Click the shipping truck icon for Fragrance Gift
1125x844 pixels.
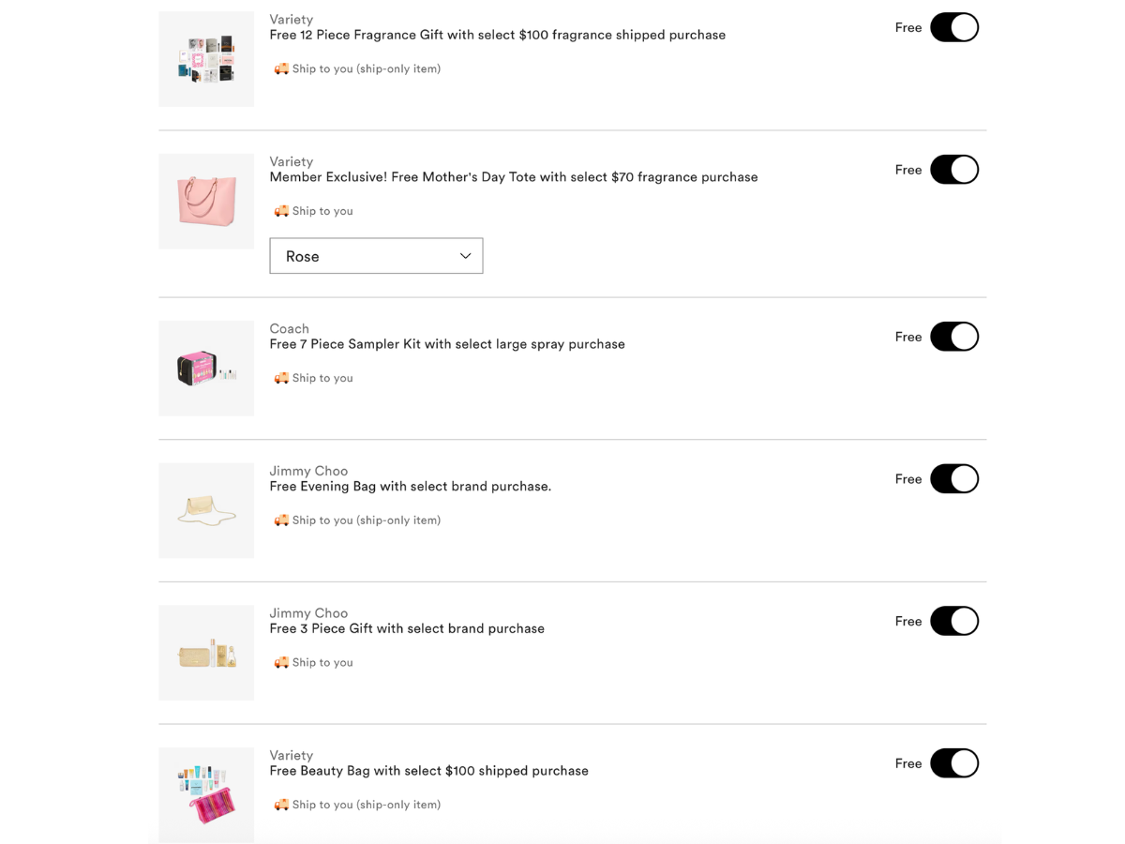[281, 68]
